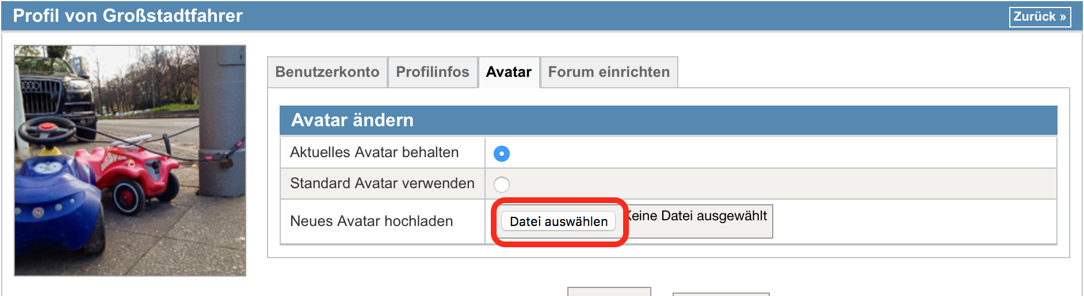
Task: Click the left partially visible bottom button
Action: click(609, 292)
